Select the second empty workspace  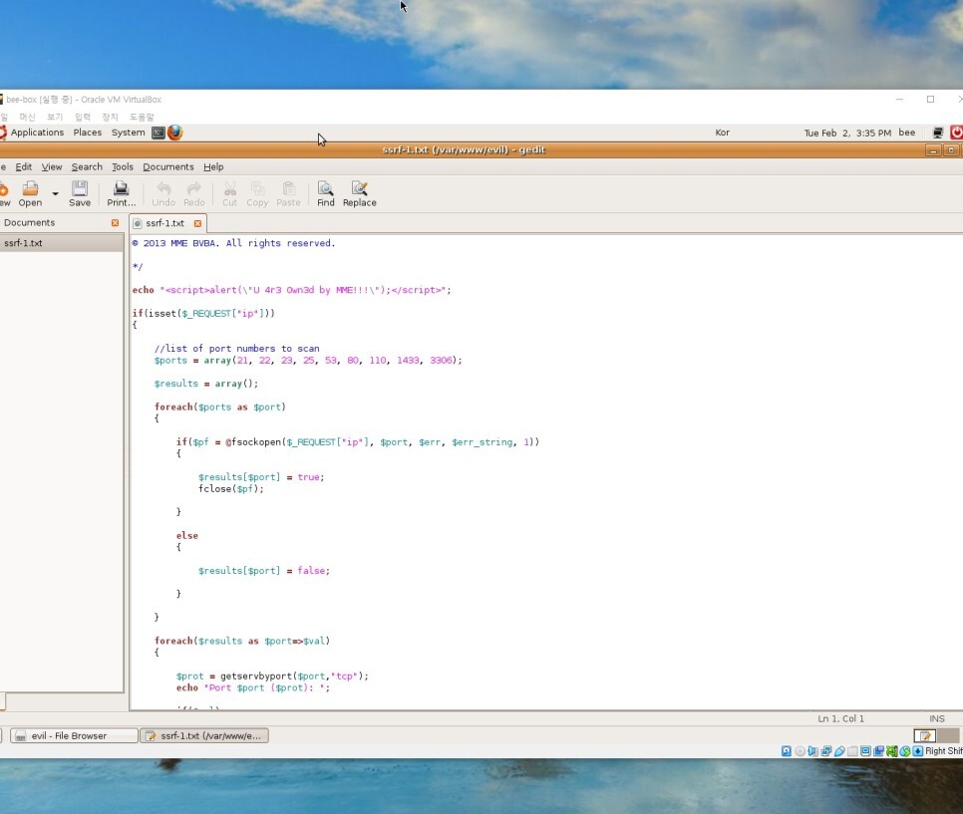pyautogui.click(x=948, y=735)
